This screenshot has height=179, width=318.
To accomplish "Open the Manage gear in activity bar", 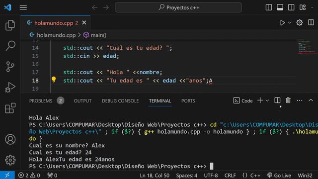I will point(10,160).
